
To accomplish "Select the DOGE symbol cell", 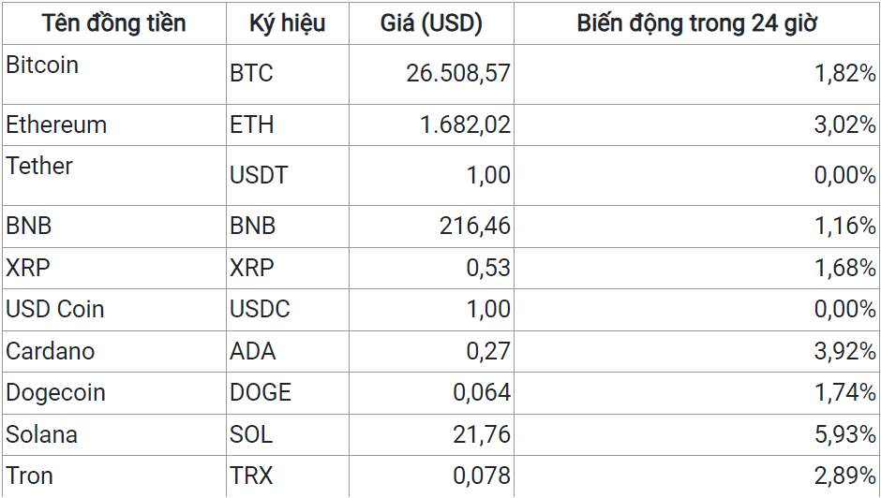I will click(288, 392).
